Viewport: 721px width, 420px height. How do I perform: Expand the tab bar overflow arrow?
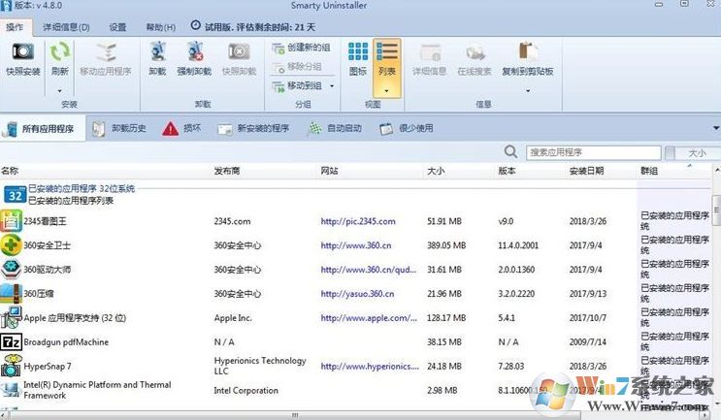[716, 128]
